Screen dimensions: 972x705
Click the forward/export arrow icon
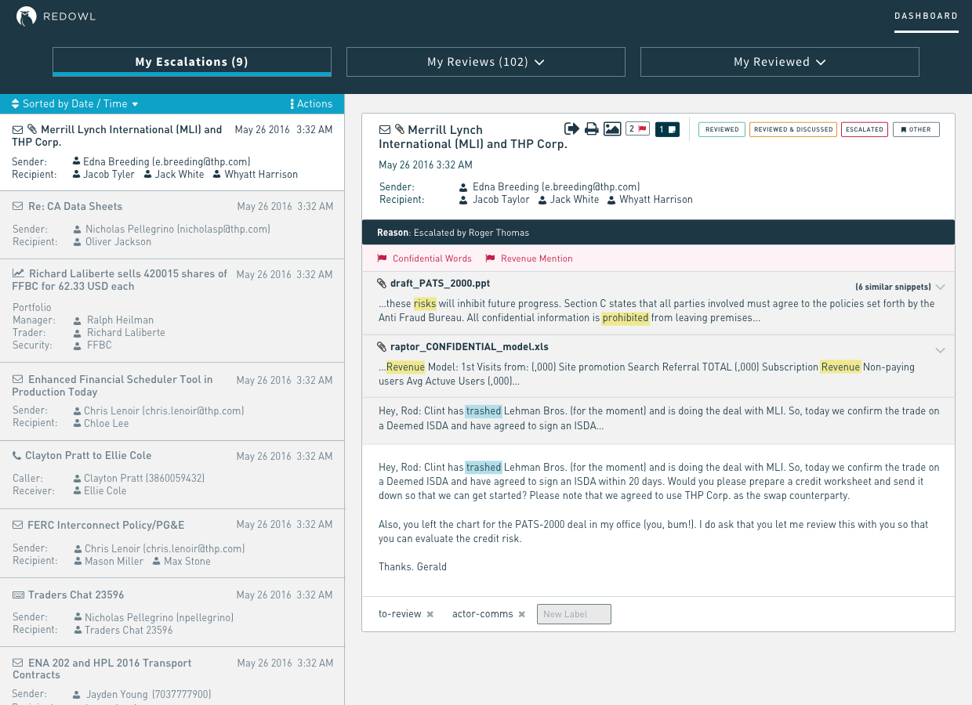click(x=571, y=128)
